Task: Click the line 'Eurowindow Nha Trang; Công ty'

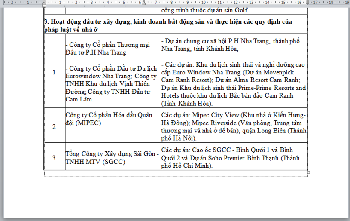Action: pyautogui.click(x=111, y=76)
